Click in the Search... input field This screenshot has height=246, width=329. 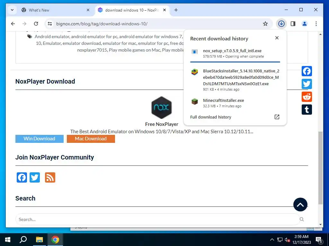pyautogui.click(x=157, y=219)
